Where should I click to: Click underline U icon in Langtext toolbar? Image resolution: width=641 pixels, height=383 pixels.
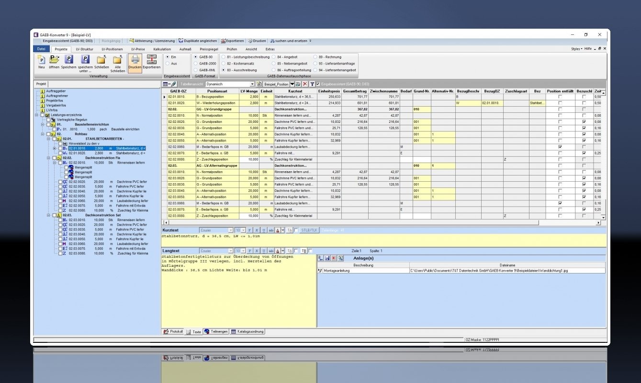264,250
